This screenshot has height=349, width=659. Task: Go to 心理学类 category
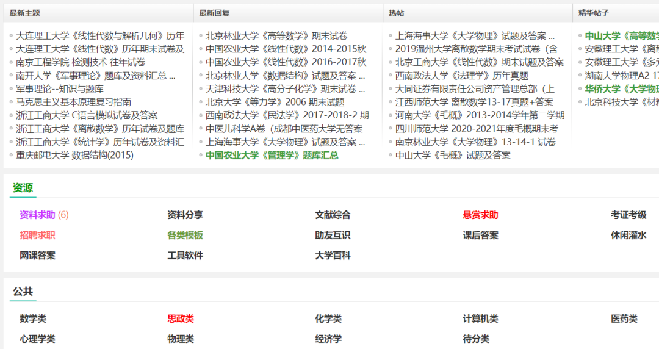(x=37, y=339)
